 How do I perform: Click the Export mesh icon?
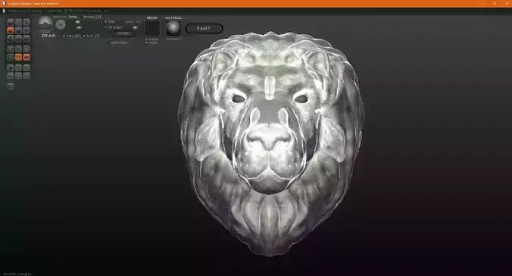point(27,76)
